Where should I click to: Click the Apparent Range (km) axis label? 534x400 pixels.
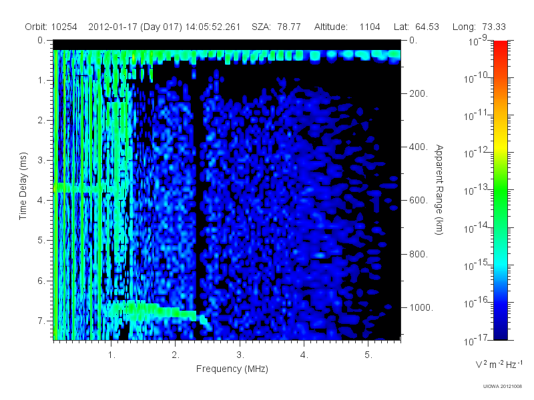click(439, 190)
